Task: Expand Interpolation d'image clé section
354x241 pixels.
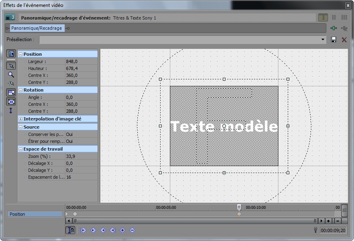Action: point(21,119)
